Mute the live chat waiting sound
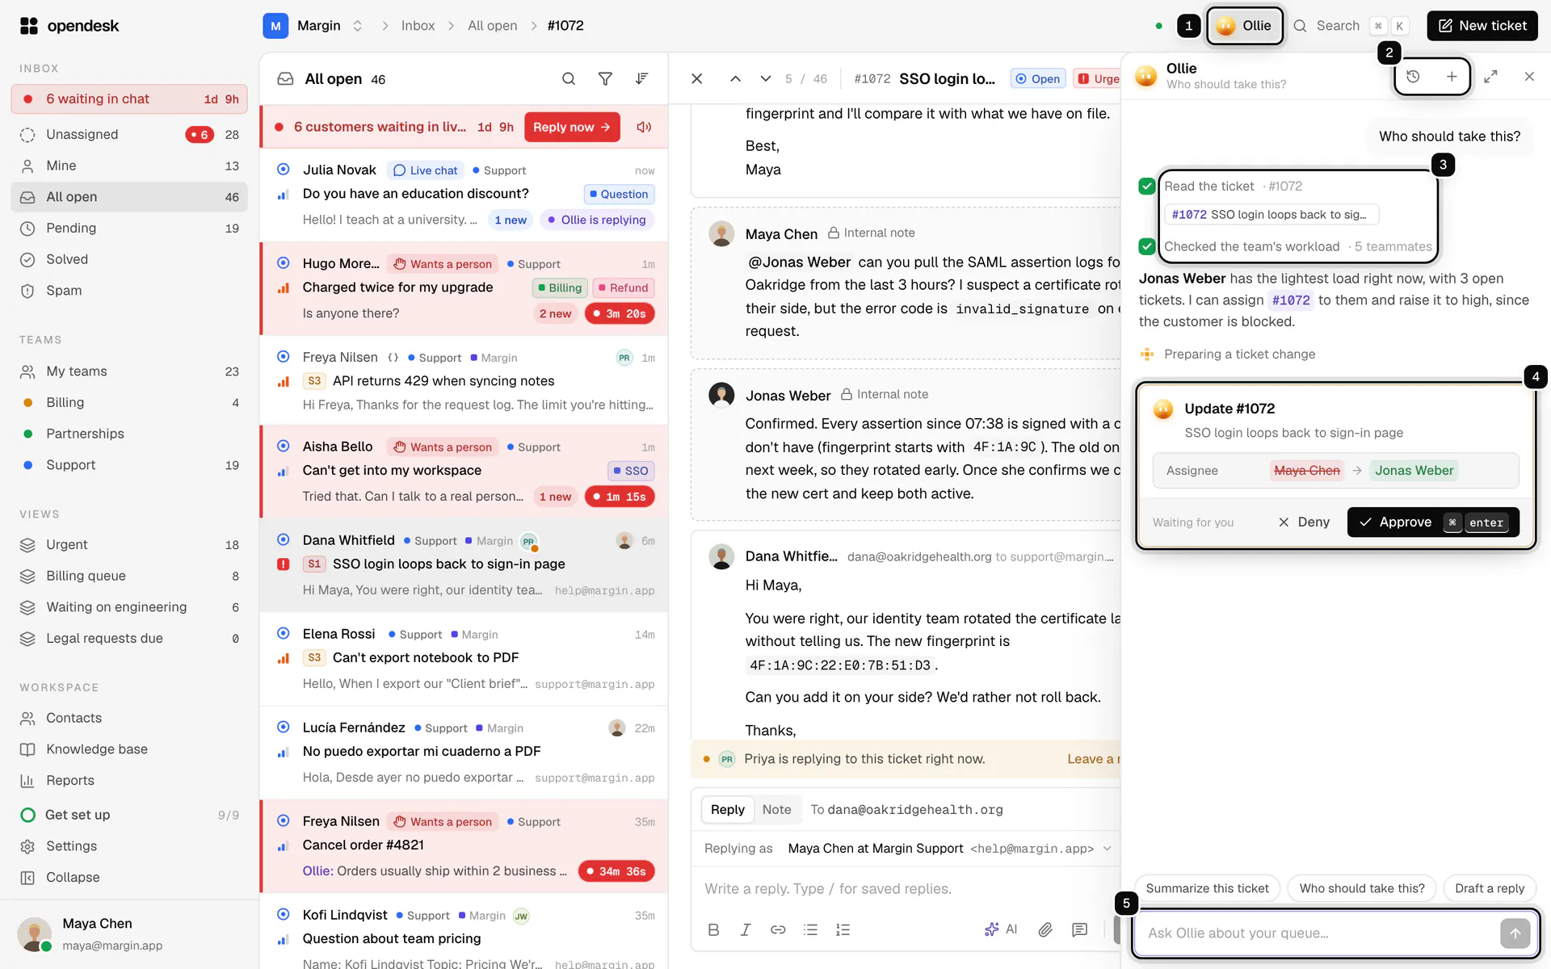This screenshot has width=1551, height=969. coord(644,127)
